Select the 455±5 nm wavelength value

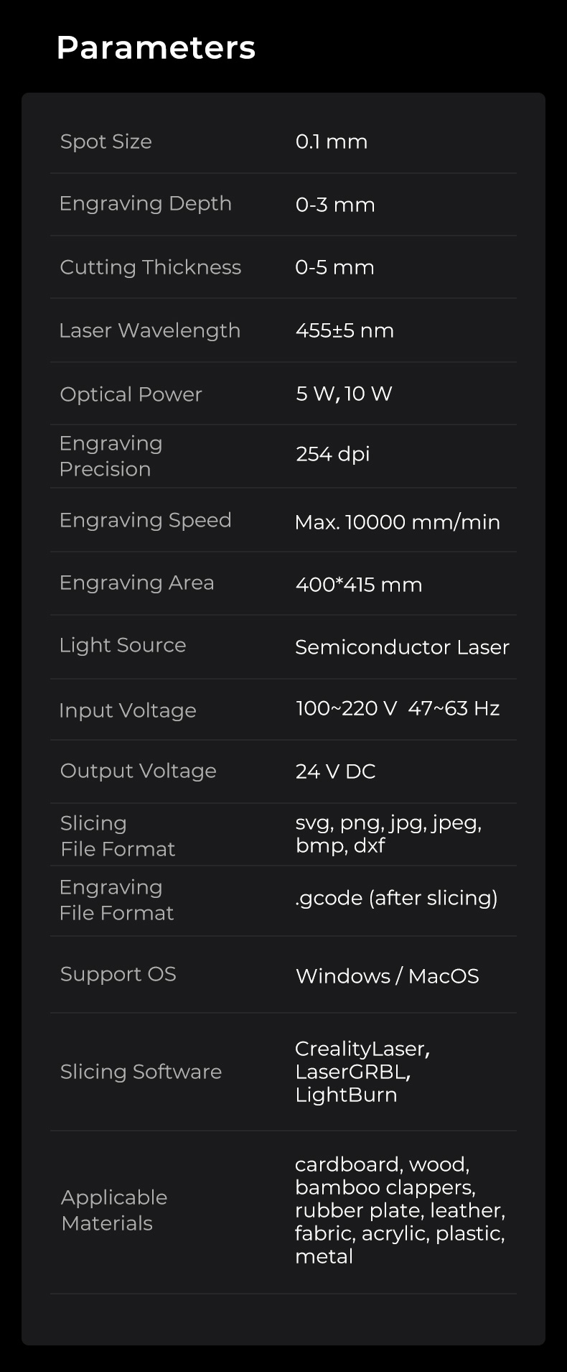point(345,330)
